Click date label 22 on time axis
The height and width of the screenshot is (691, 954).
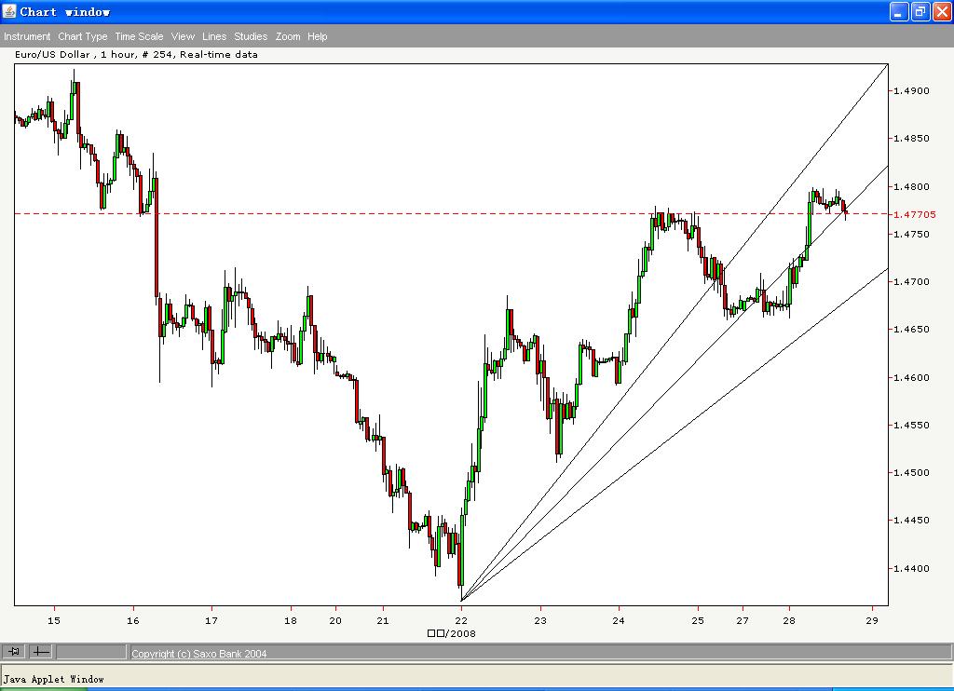coord(461,620)
